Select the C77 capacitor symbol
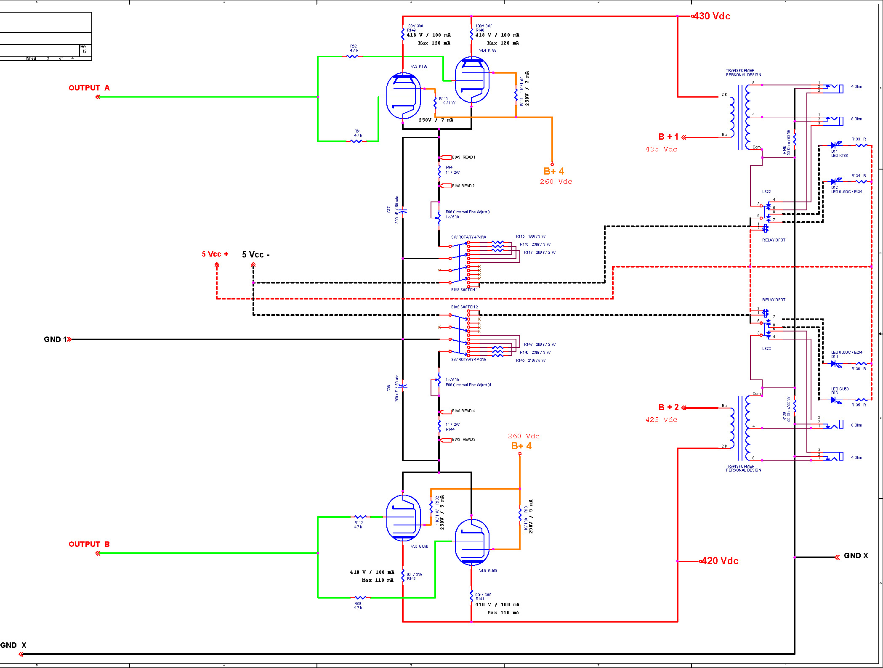883x668 pixels. [403, 211]
